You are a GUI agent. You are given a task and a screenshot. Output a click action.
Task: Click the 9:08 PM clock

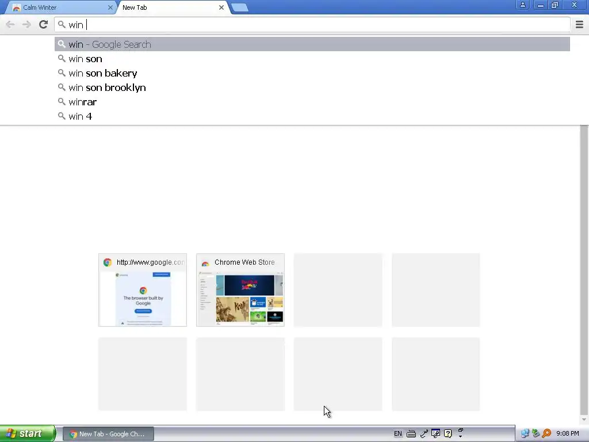pyautogui.click(x=568, y=434)
